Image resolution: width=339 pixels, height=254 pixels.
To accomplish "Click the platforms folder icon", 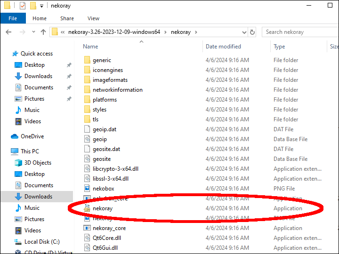I will (x=87, y=100).
